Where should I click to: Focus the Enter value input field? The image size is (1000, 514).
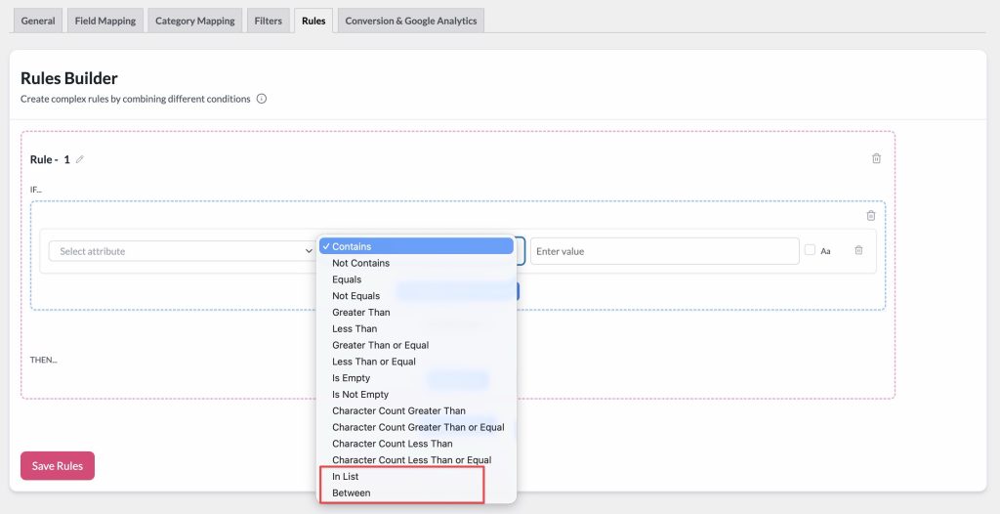coord(664,251)
